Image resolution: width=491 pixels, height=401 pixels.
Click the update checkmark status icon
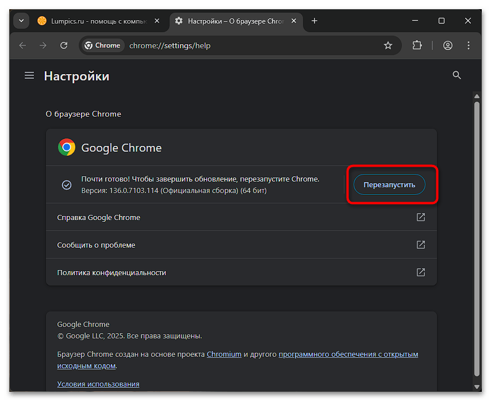point(66,185)
